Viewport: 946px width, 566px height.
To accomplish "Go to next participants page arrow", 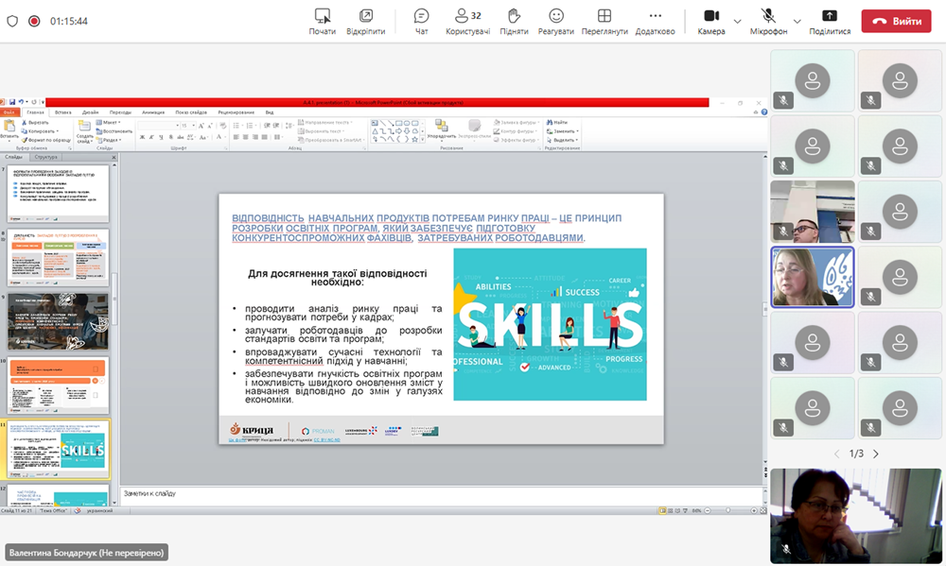I will tap(876, 454).
